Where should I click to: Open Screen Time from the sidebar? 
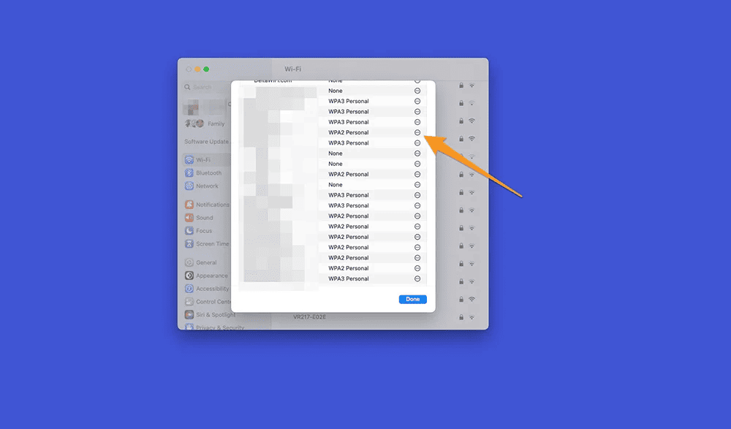coord(211,244)
